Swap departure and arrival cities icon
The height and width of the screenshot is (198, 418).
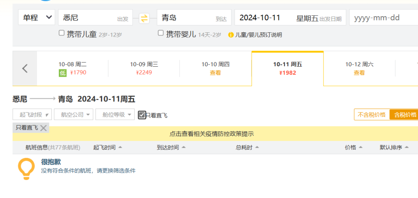(x=144, y=18)
